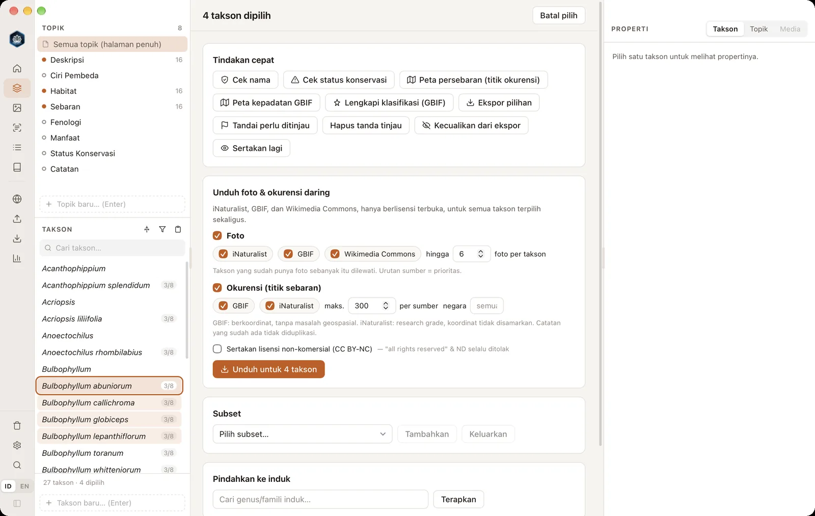Open the trash bin sidebar icon
The height and width of the screenshot is (516, 815).
click(x=17, y=426)
